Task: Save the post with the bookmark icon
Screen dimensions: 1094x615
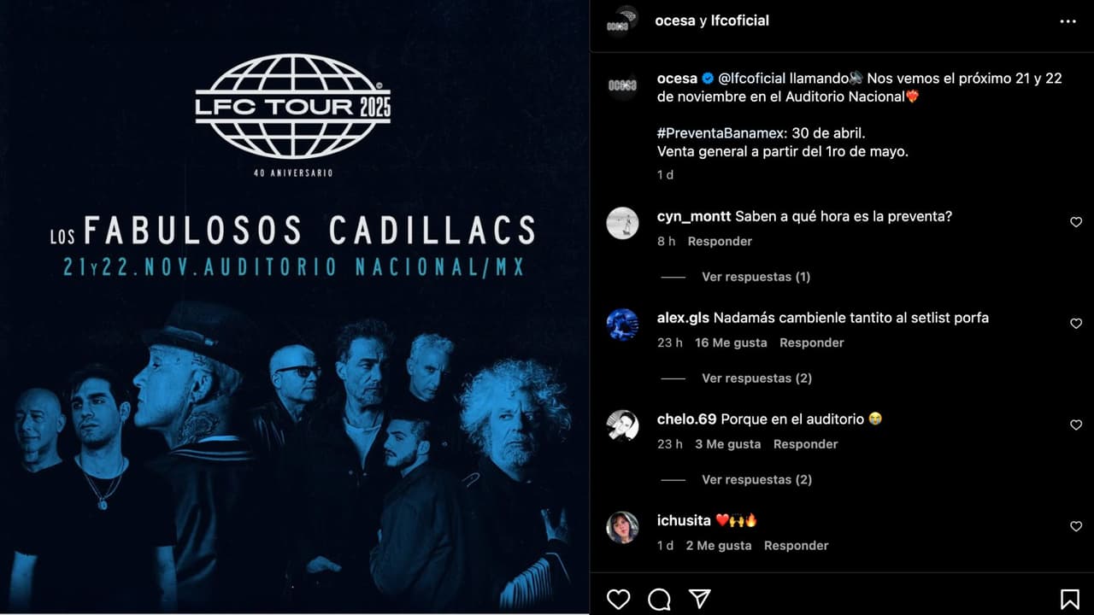Action: click(1069, 599)
